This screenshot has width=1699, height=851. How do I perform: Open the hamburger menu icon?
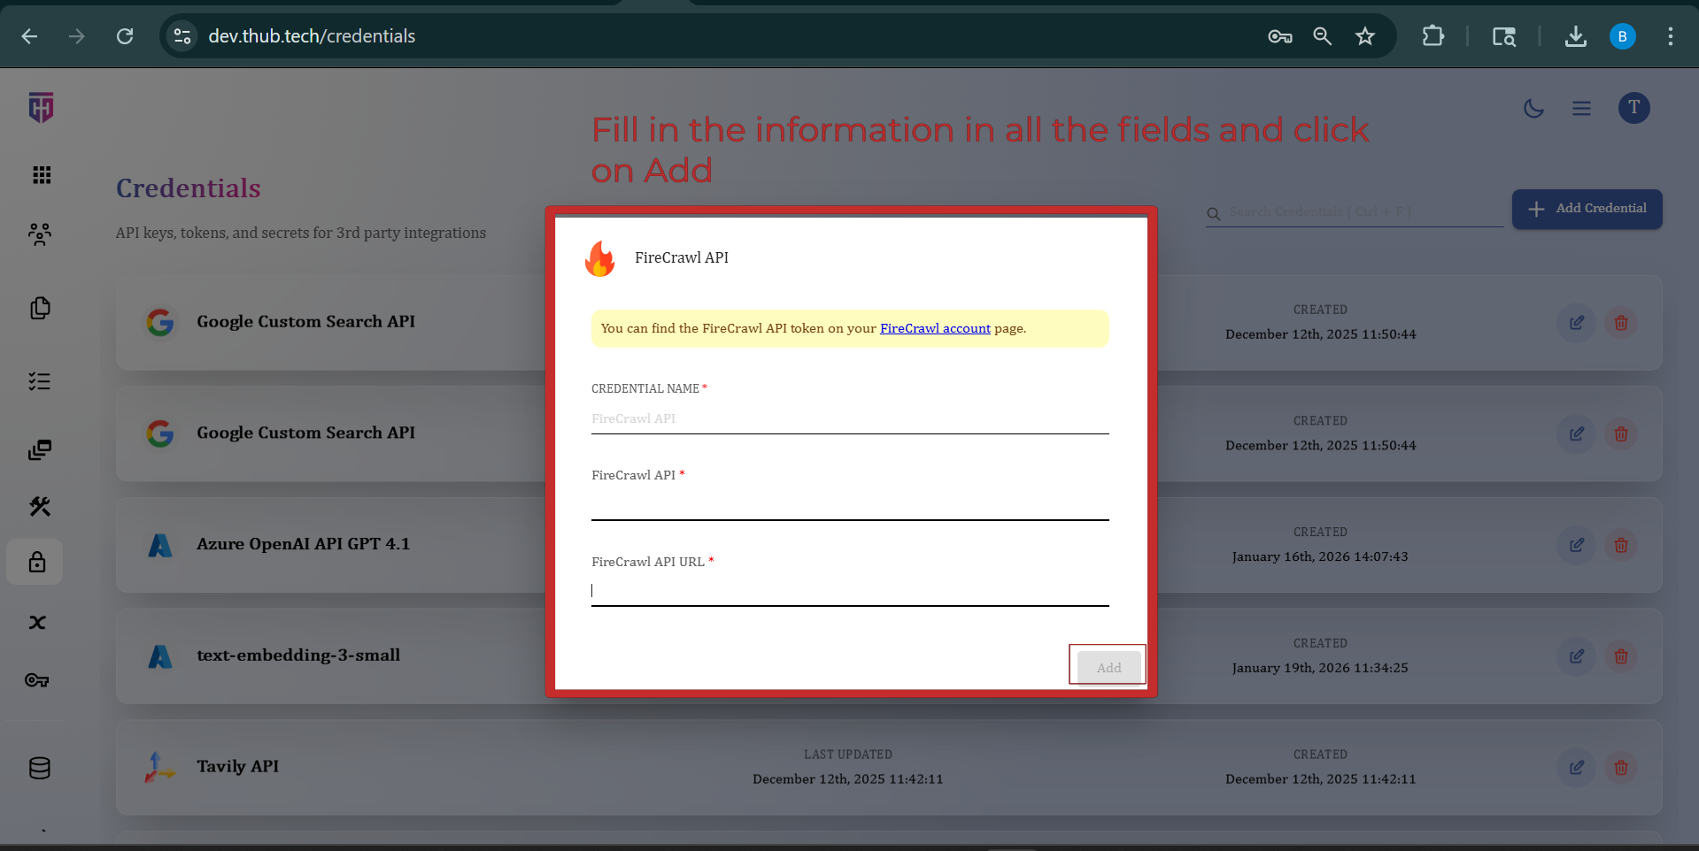click(1581, 109)
